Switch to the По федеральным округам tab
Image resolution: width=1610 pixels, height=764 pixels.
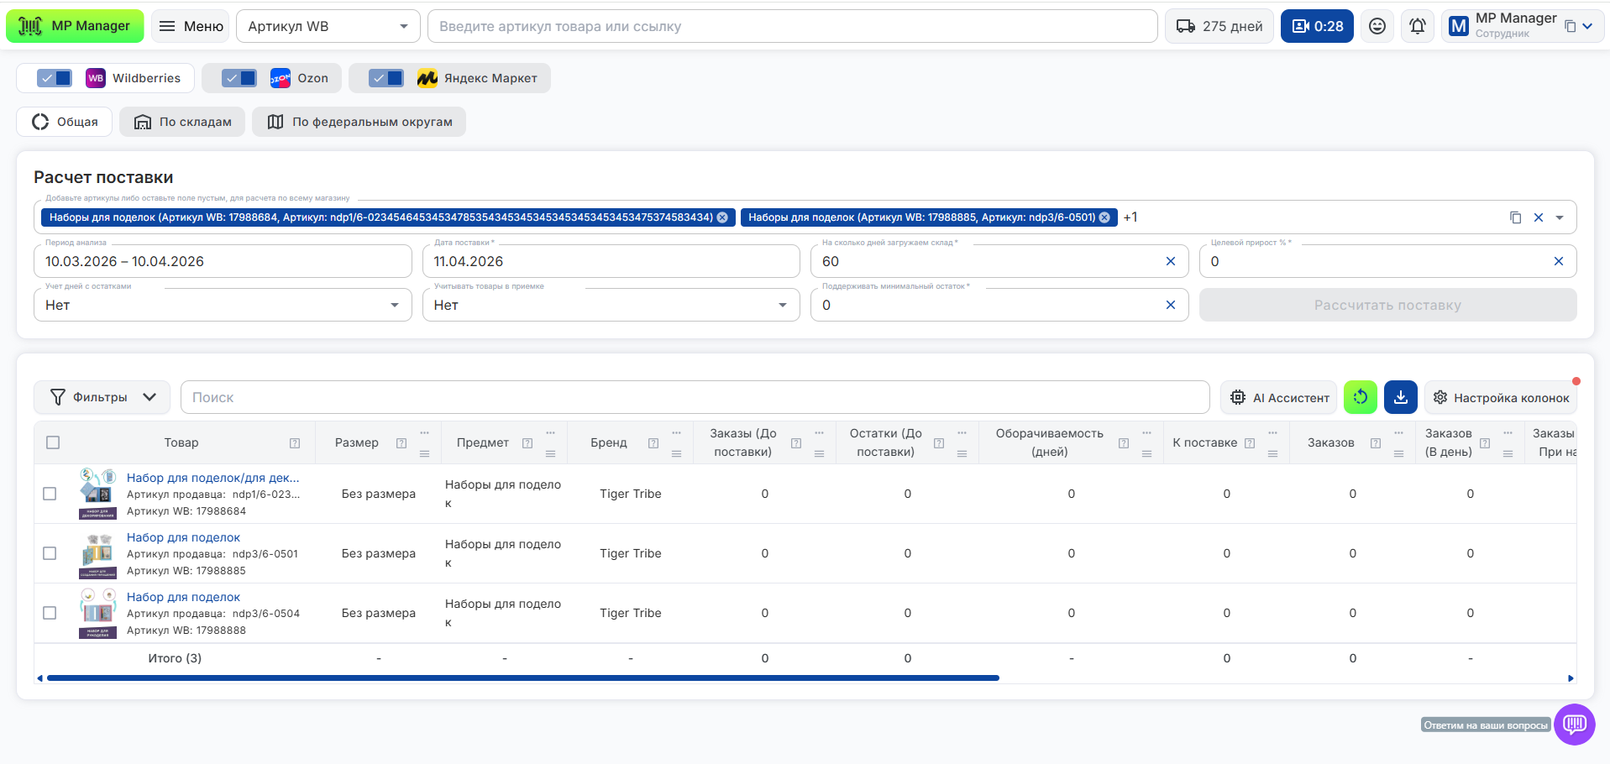359,122
